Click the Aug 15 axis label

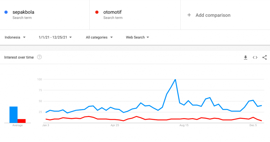184,125
